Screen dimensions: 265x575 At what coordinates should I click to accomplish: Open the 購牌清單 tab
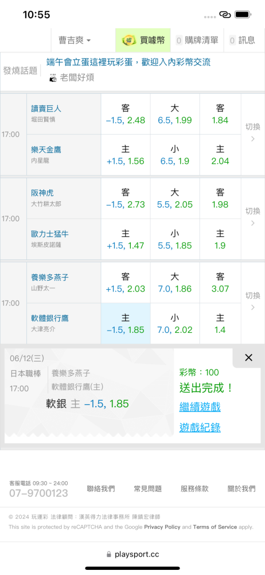pos(197,40)
